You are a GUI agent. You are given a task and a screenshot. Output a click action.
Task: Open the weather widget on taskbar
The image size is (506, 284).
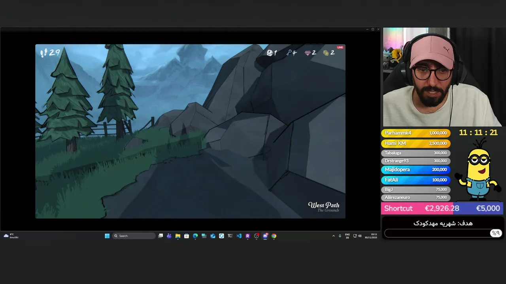(x=11, y=236)
